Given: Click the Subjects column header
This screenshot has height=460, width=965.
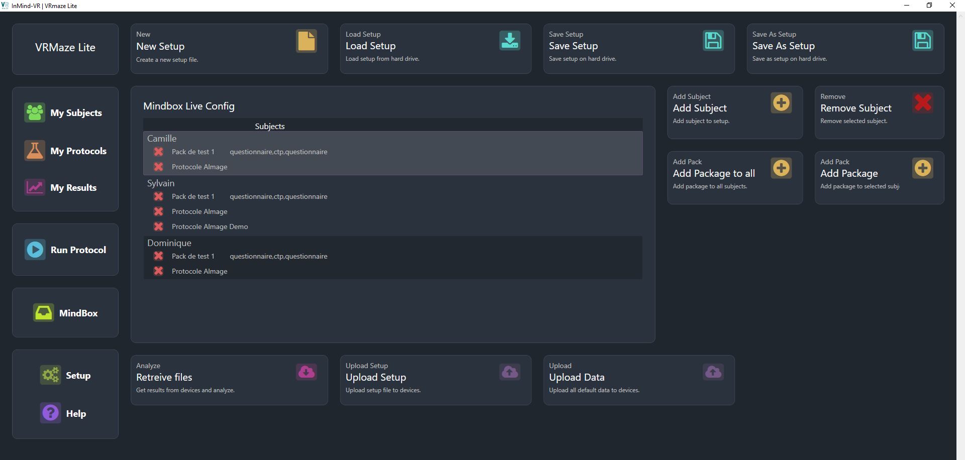Looking at the screenshot, I should pos(269,126).
